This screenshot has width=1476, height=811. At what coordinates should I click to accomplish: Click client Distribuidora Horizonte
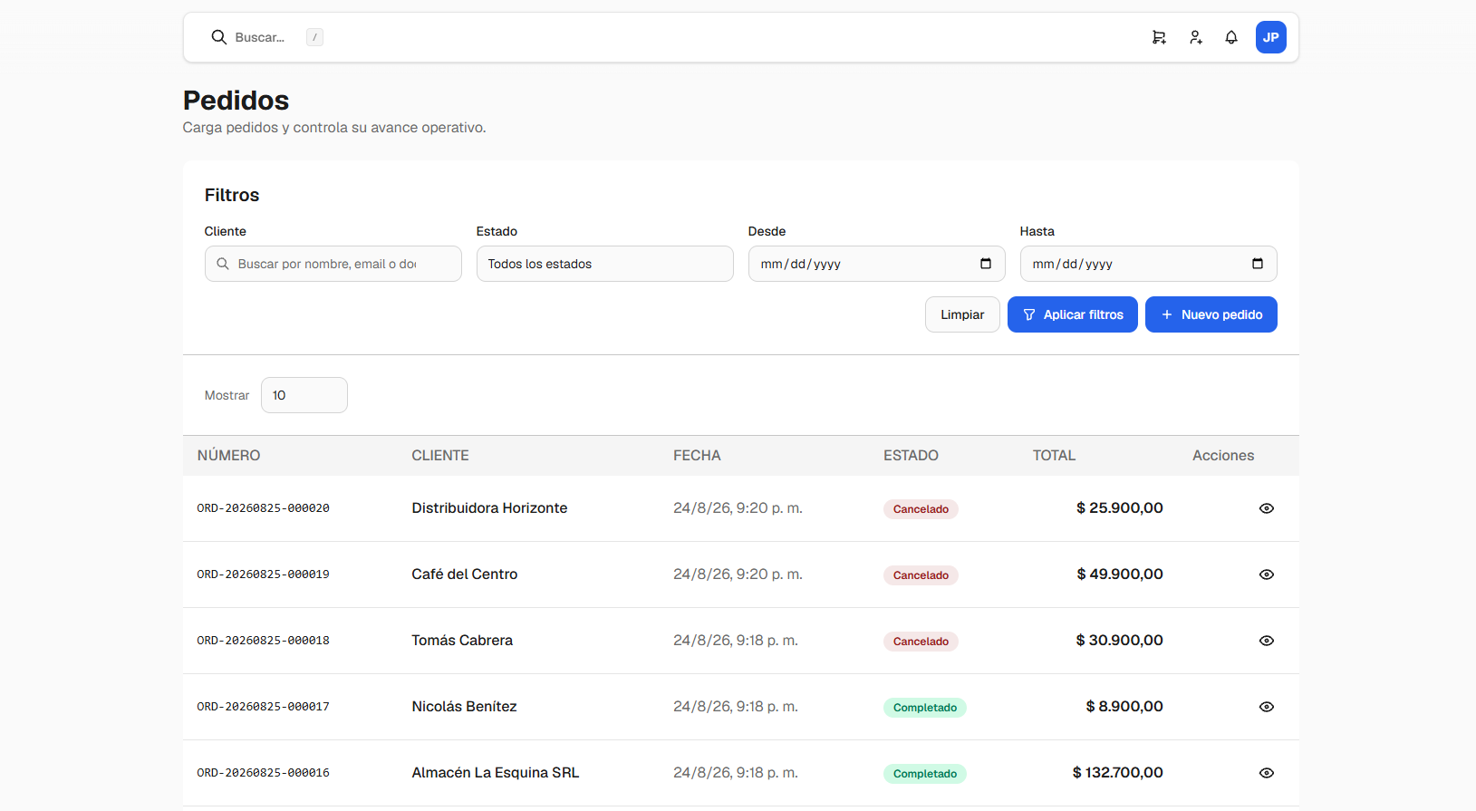tap(489, 508)
